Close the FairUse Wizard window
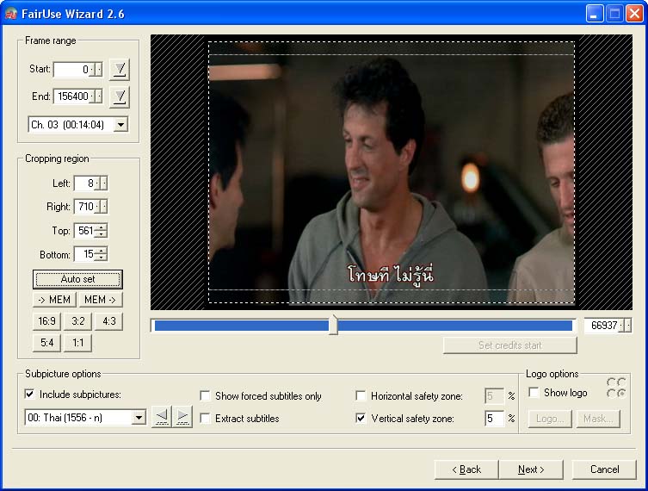Image resolution: width=648 pixels, height=491 pixels. [x=634, y=14]
